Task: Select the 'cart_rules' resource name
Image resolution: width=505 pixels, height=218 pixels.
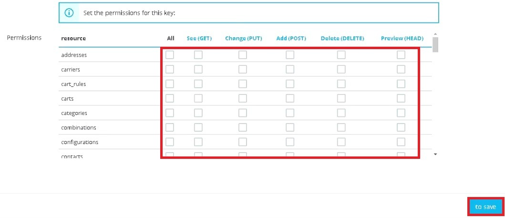Action: [x=73, y=84]
